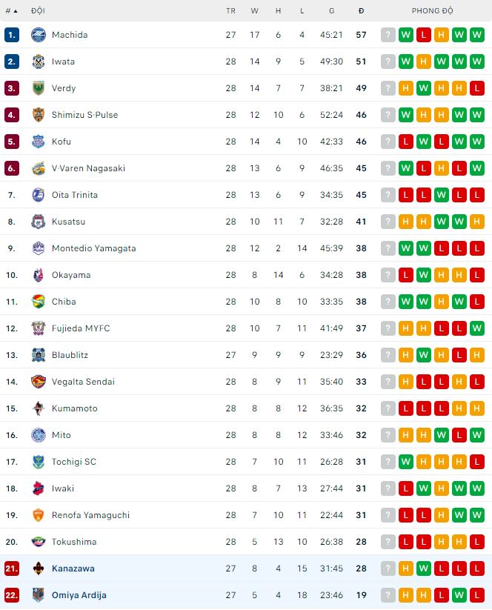Sort standings by Đ points header

click(361, 11)
